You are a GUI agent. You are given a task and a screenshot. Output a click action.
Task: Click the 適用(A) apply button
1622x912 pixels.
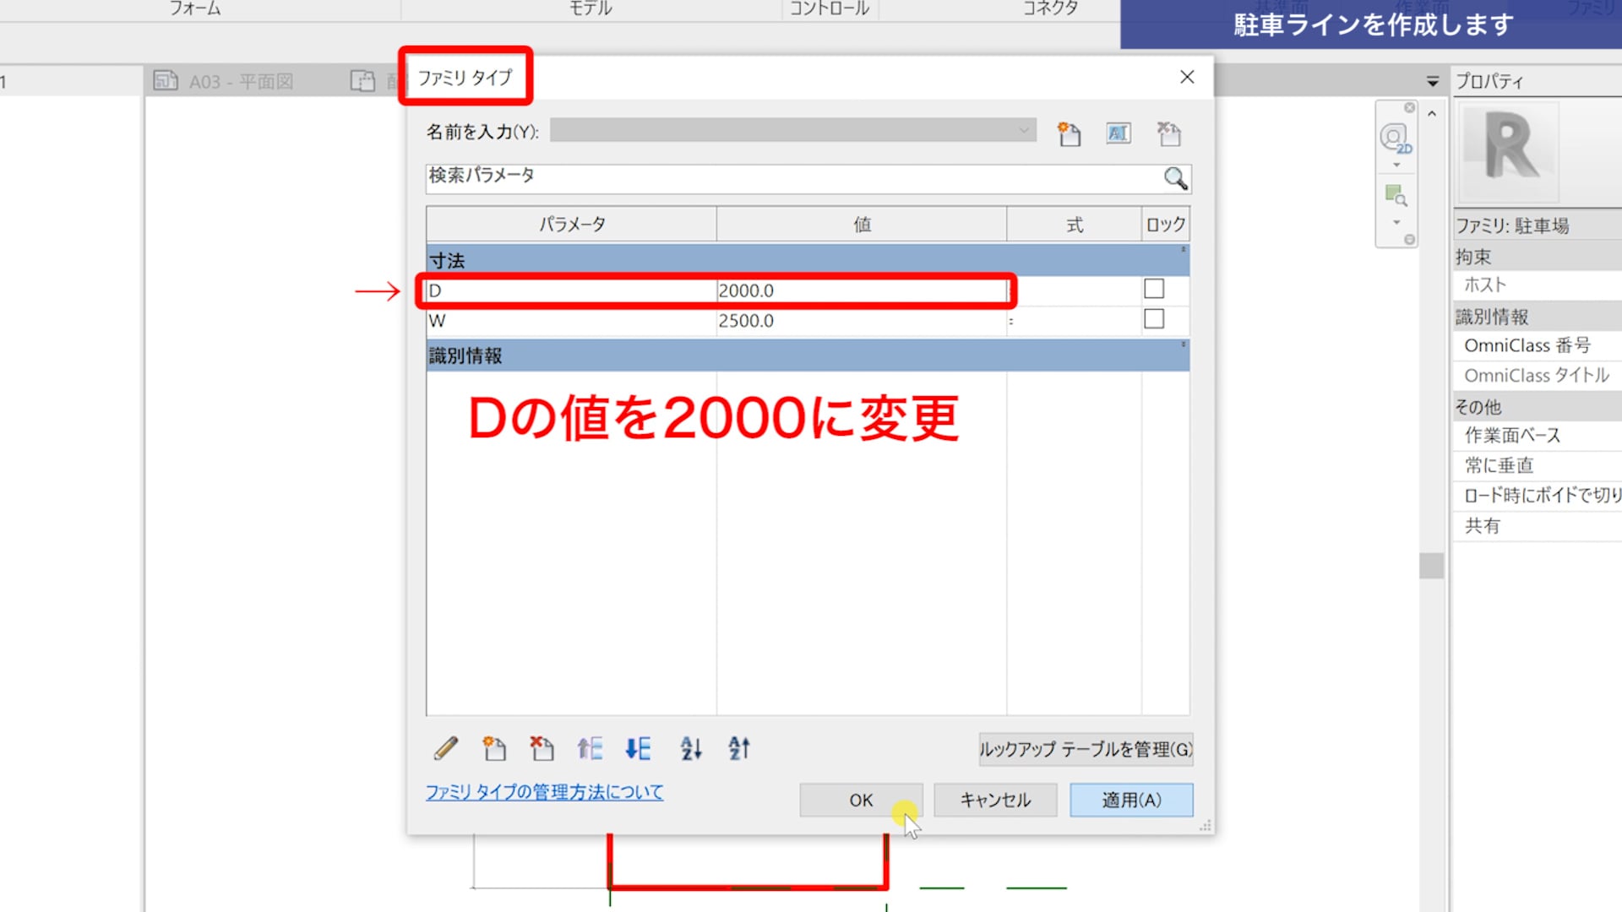1131,800
